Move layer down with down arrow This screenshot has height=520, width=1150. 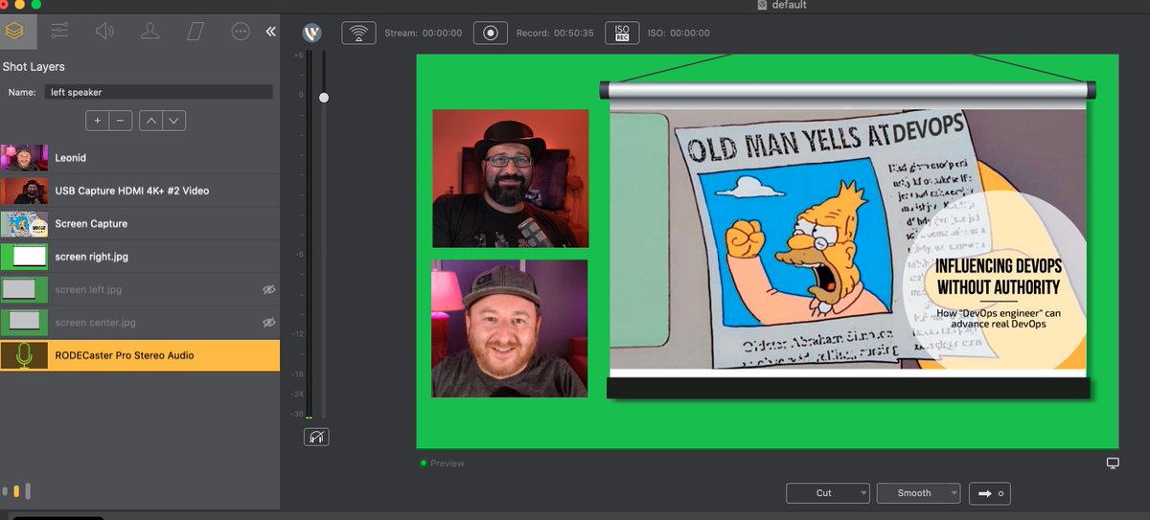click(174, 121)
